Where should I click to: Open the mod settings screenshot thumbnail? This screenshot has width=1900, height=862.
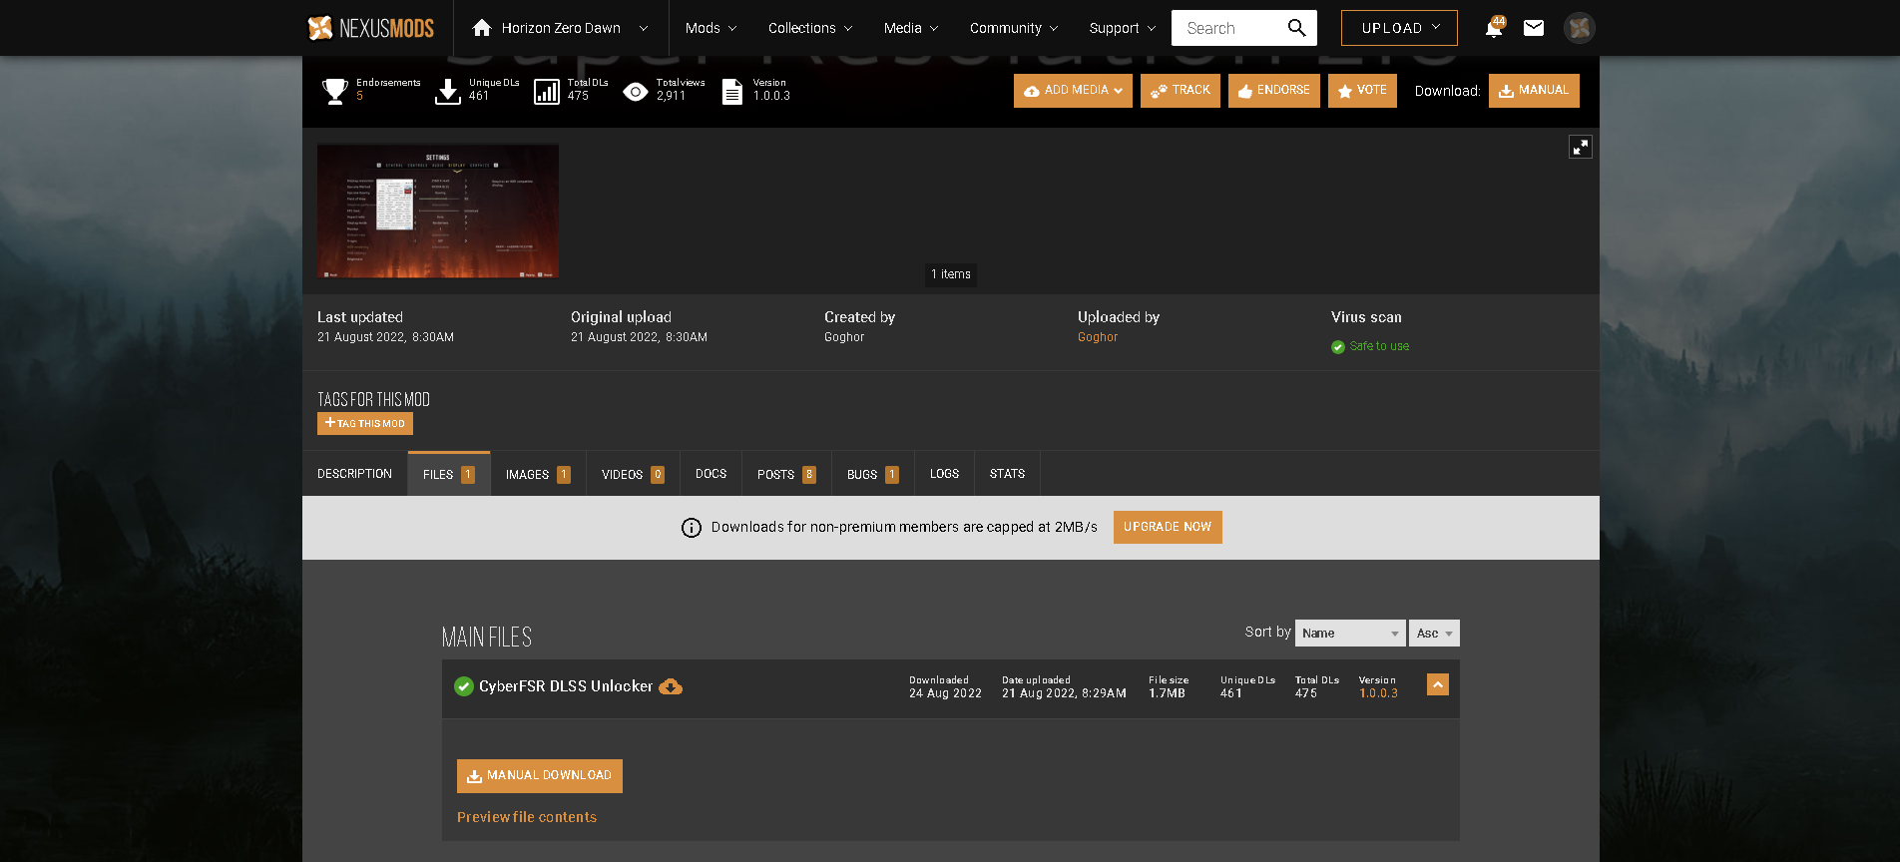(x=438, y=211)
